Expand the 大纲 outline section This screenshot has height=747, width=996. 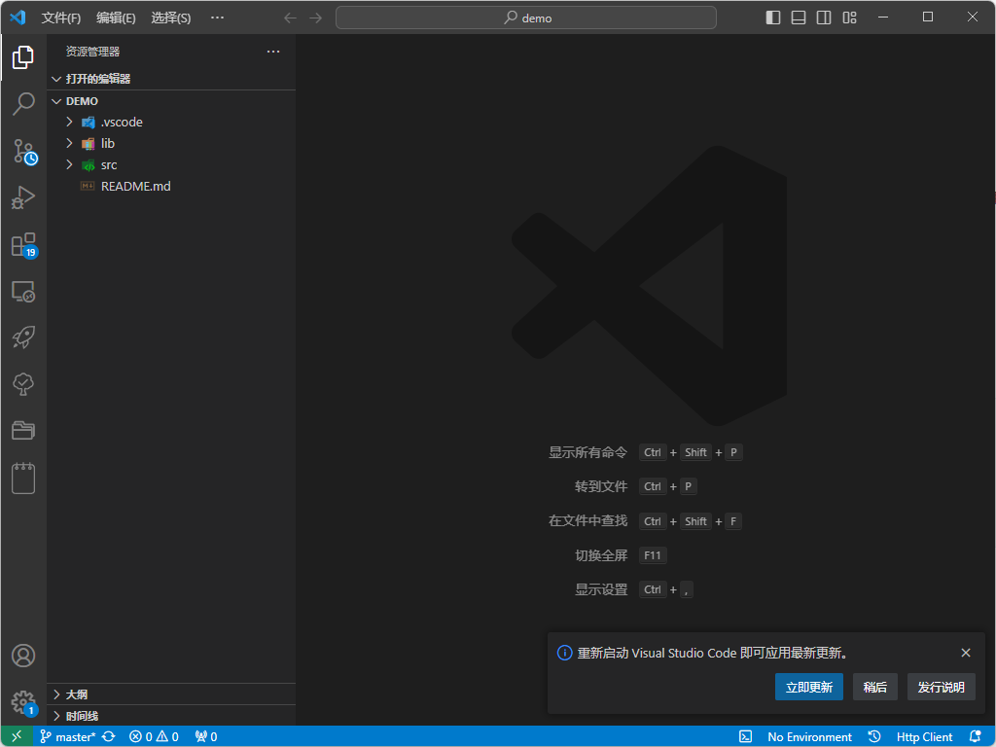171,694
